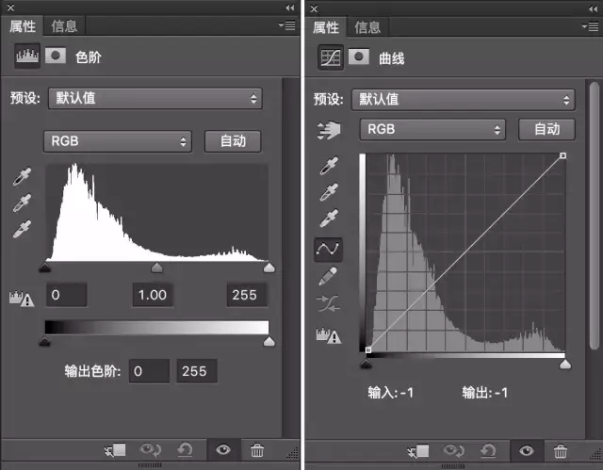
Task: Click the 自动 button in Curves panel
Action: pos(546,129)
